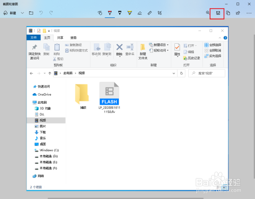The width and height of the screenshot is (255, 199).
Task: Click the 共享 tab in the captured Explorer
Action: point(60,38)
